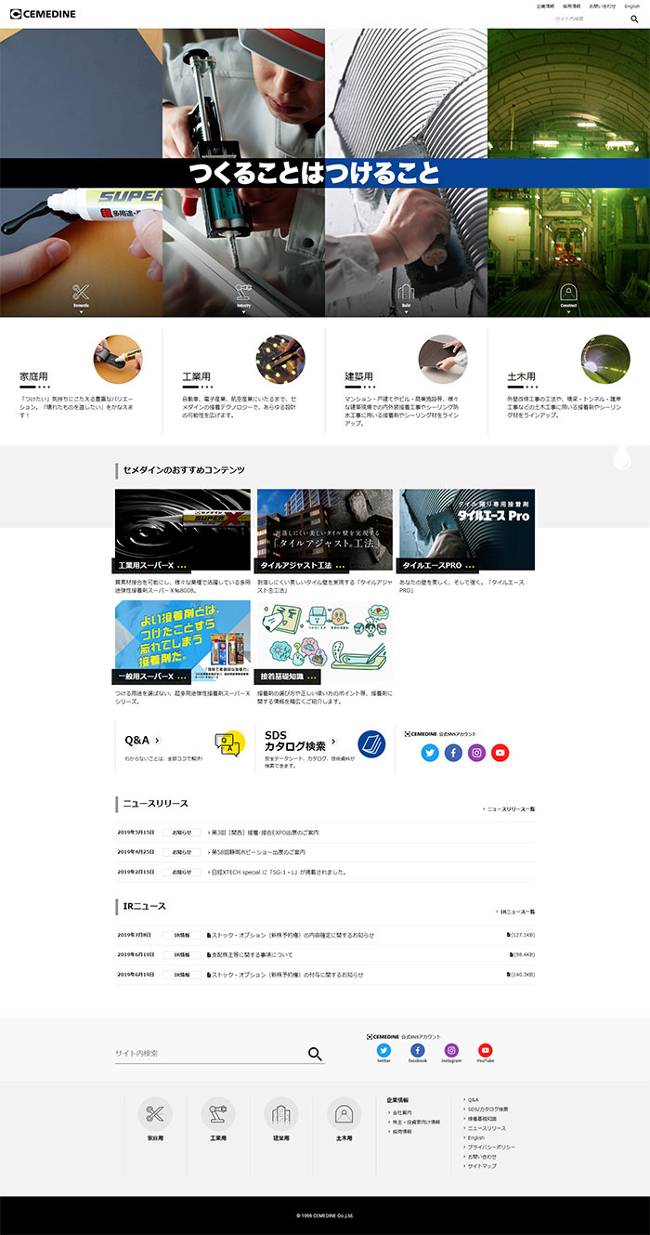Image resolution: width=650 pixels, height=1235 pixels.
Task: Click the footer 建築用 building icon
Action: [x=280, y=1114]
